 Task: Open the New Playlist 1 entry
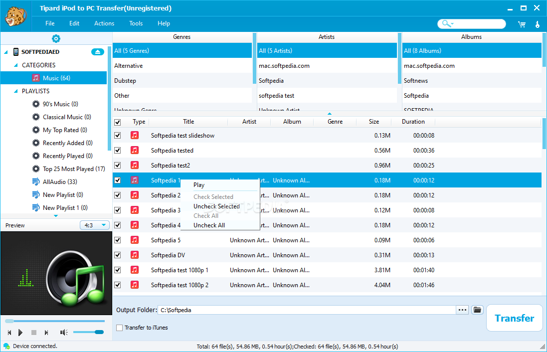[65, 207]
